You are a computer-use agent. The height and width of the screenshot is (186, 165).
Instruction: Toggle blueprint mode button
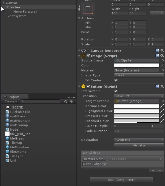(x=153, y=13)
